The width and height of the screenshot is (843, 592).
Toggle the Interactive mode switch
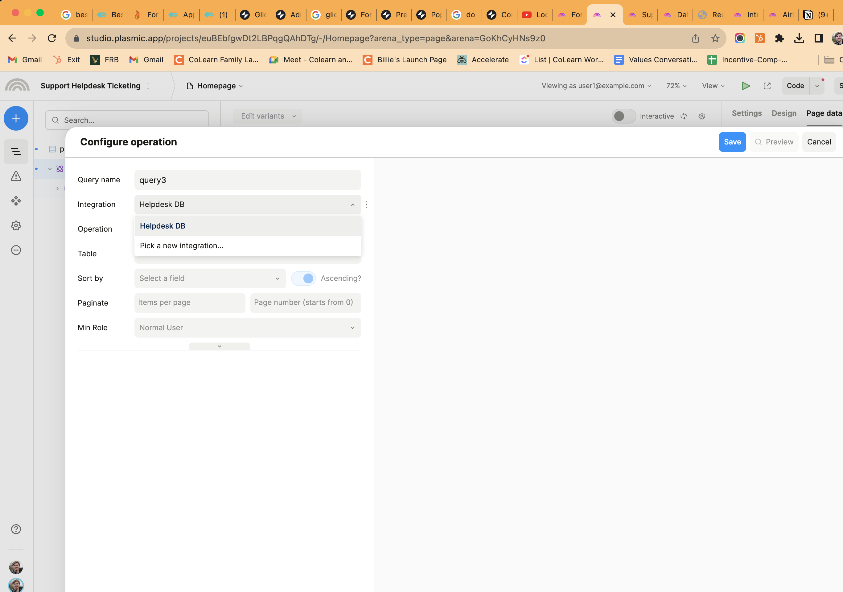click(x=623, y=116)
